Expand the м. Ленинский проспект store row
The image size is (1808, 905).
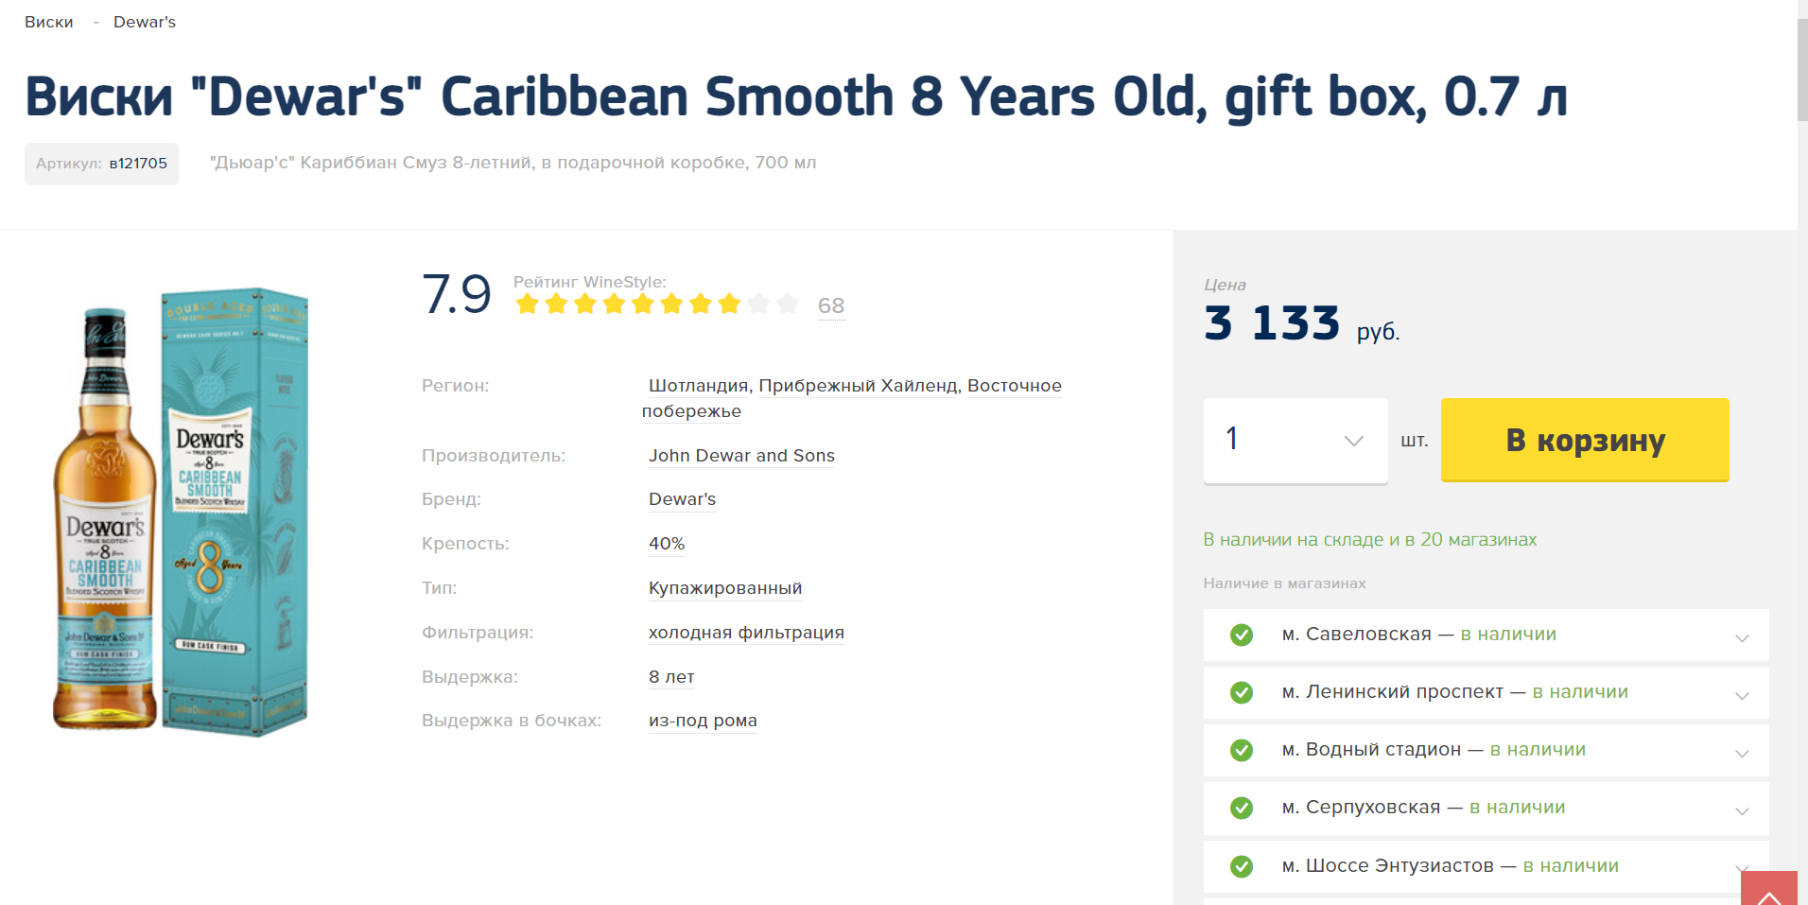point(1742,695)
